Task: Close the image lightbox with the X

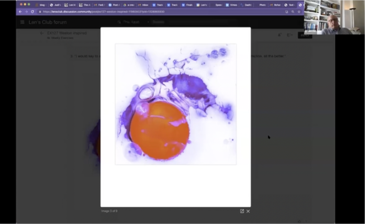Action: 248,211
